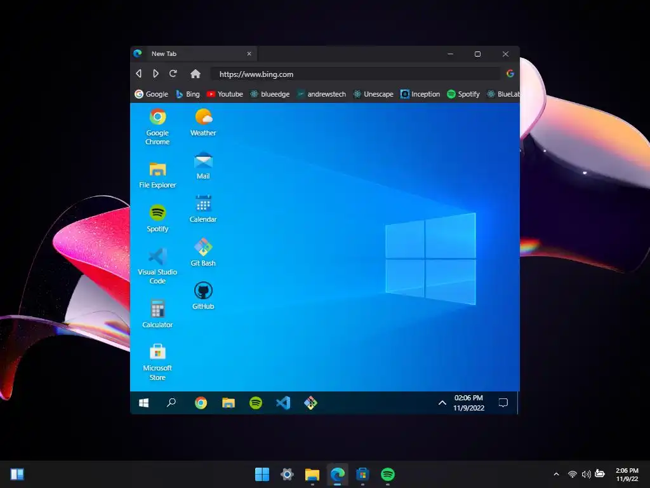The height and width of the screenshot is (488, 650).
Task: Close the New Tab tab
Action: [x=249, y=54]
